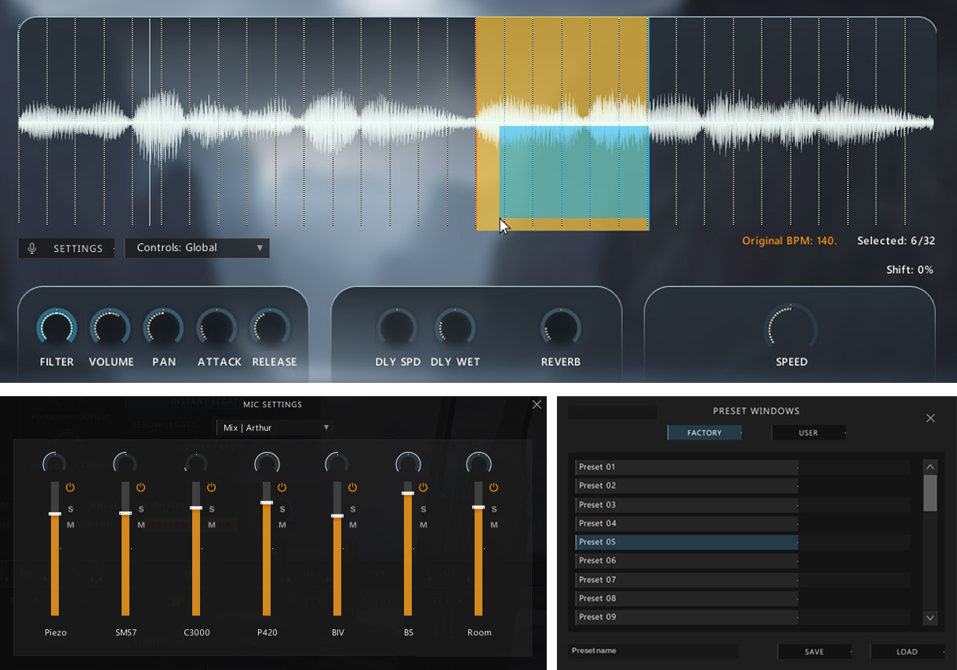Solo the P420 channel

click(x=282, y=509)
